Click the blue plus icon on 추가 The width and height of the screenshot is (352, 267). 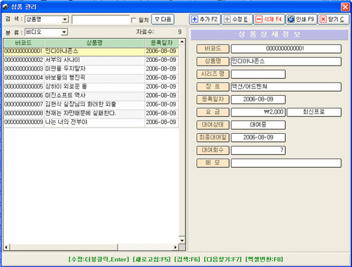pyautogui.click(x=194, y=19)
